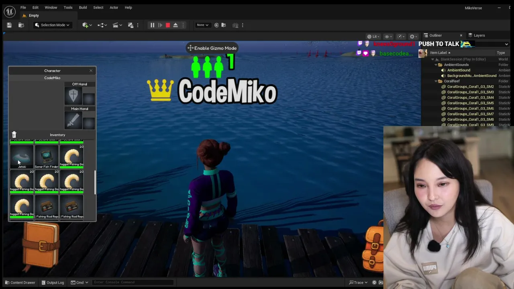Open the Output Log
The height and width of the screenshot is (289, 514).
pos(52,283)
